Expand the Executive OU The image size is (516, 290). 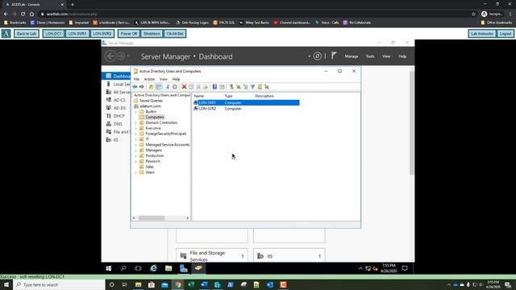click(x=136, y=128)
